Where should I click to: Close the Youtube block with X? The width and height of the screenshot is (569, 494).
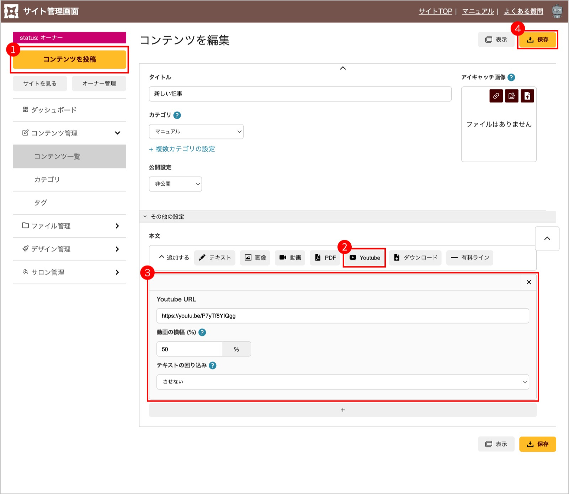pos(528,282)
